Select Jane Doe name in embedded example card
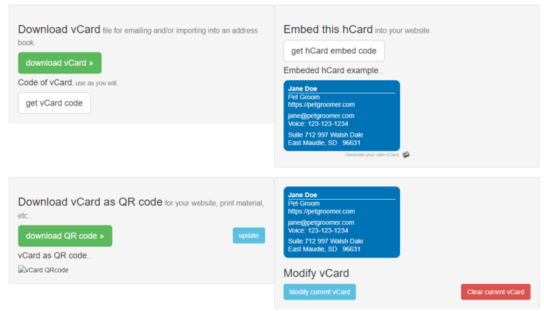The width and height of the screenshot is (544, 311). tap(302, 89)
